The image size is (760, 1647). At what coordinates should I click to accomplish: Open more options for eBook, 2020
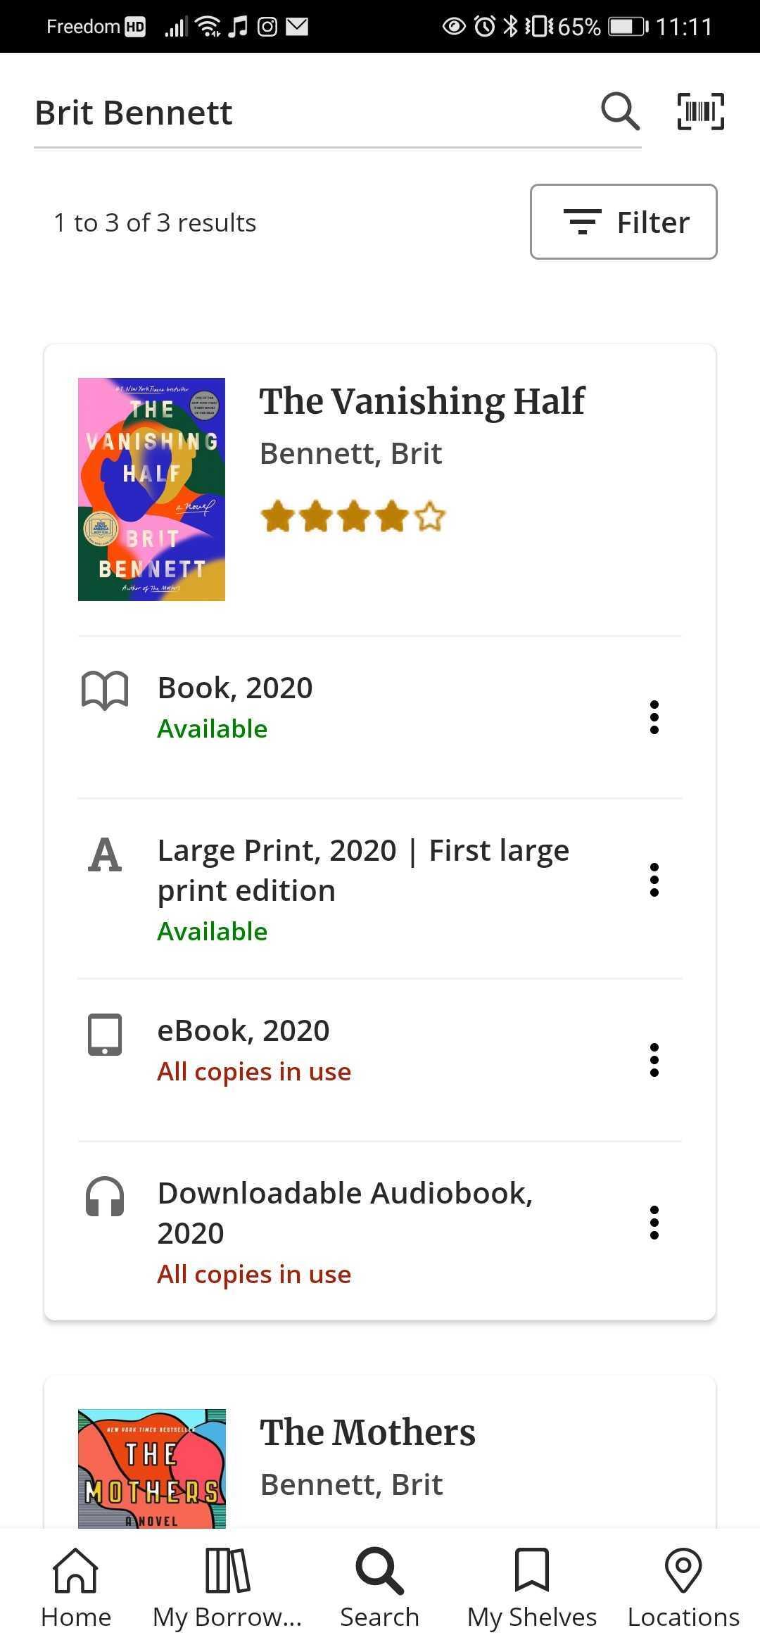(654, 1060)
